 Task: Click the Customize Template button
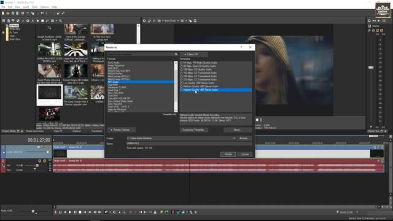[194, 130]
